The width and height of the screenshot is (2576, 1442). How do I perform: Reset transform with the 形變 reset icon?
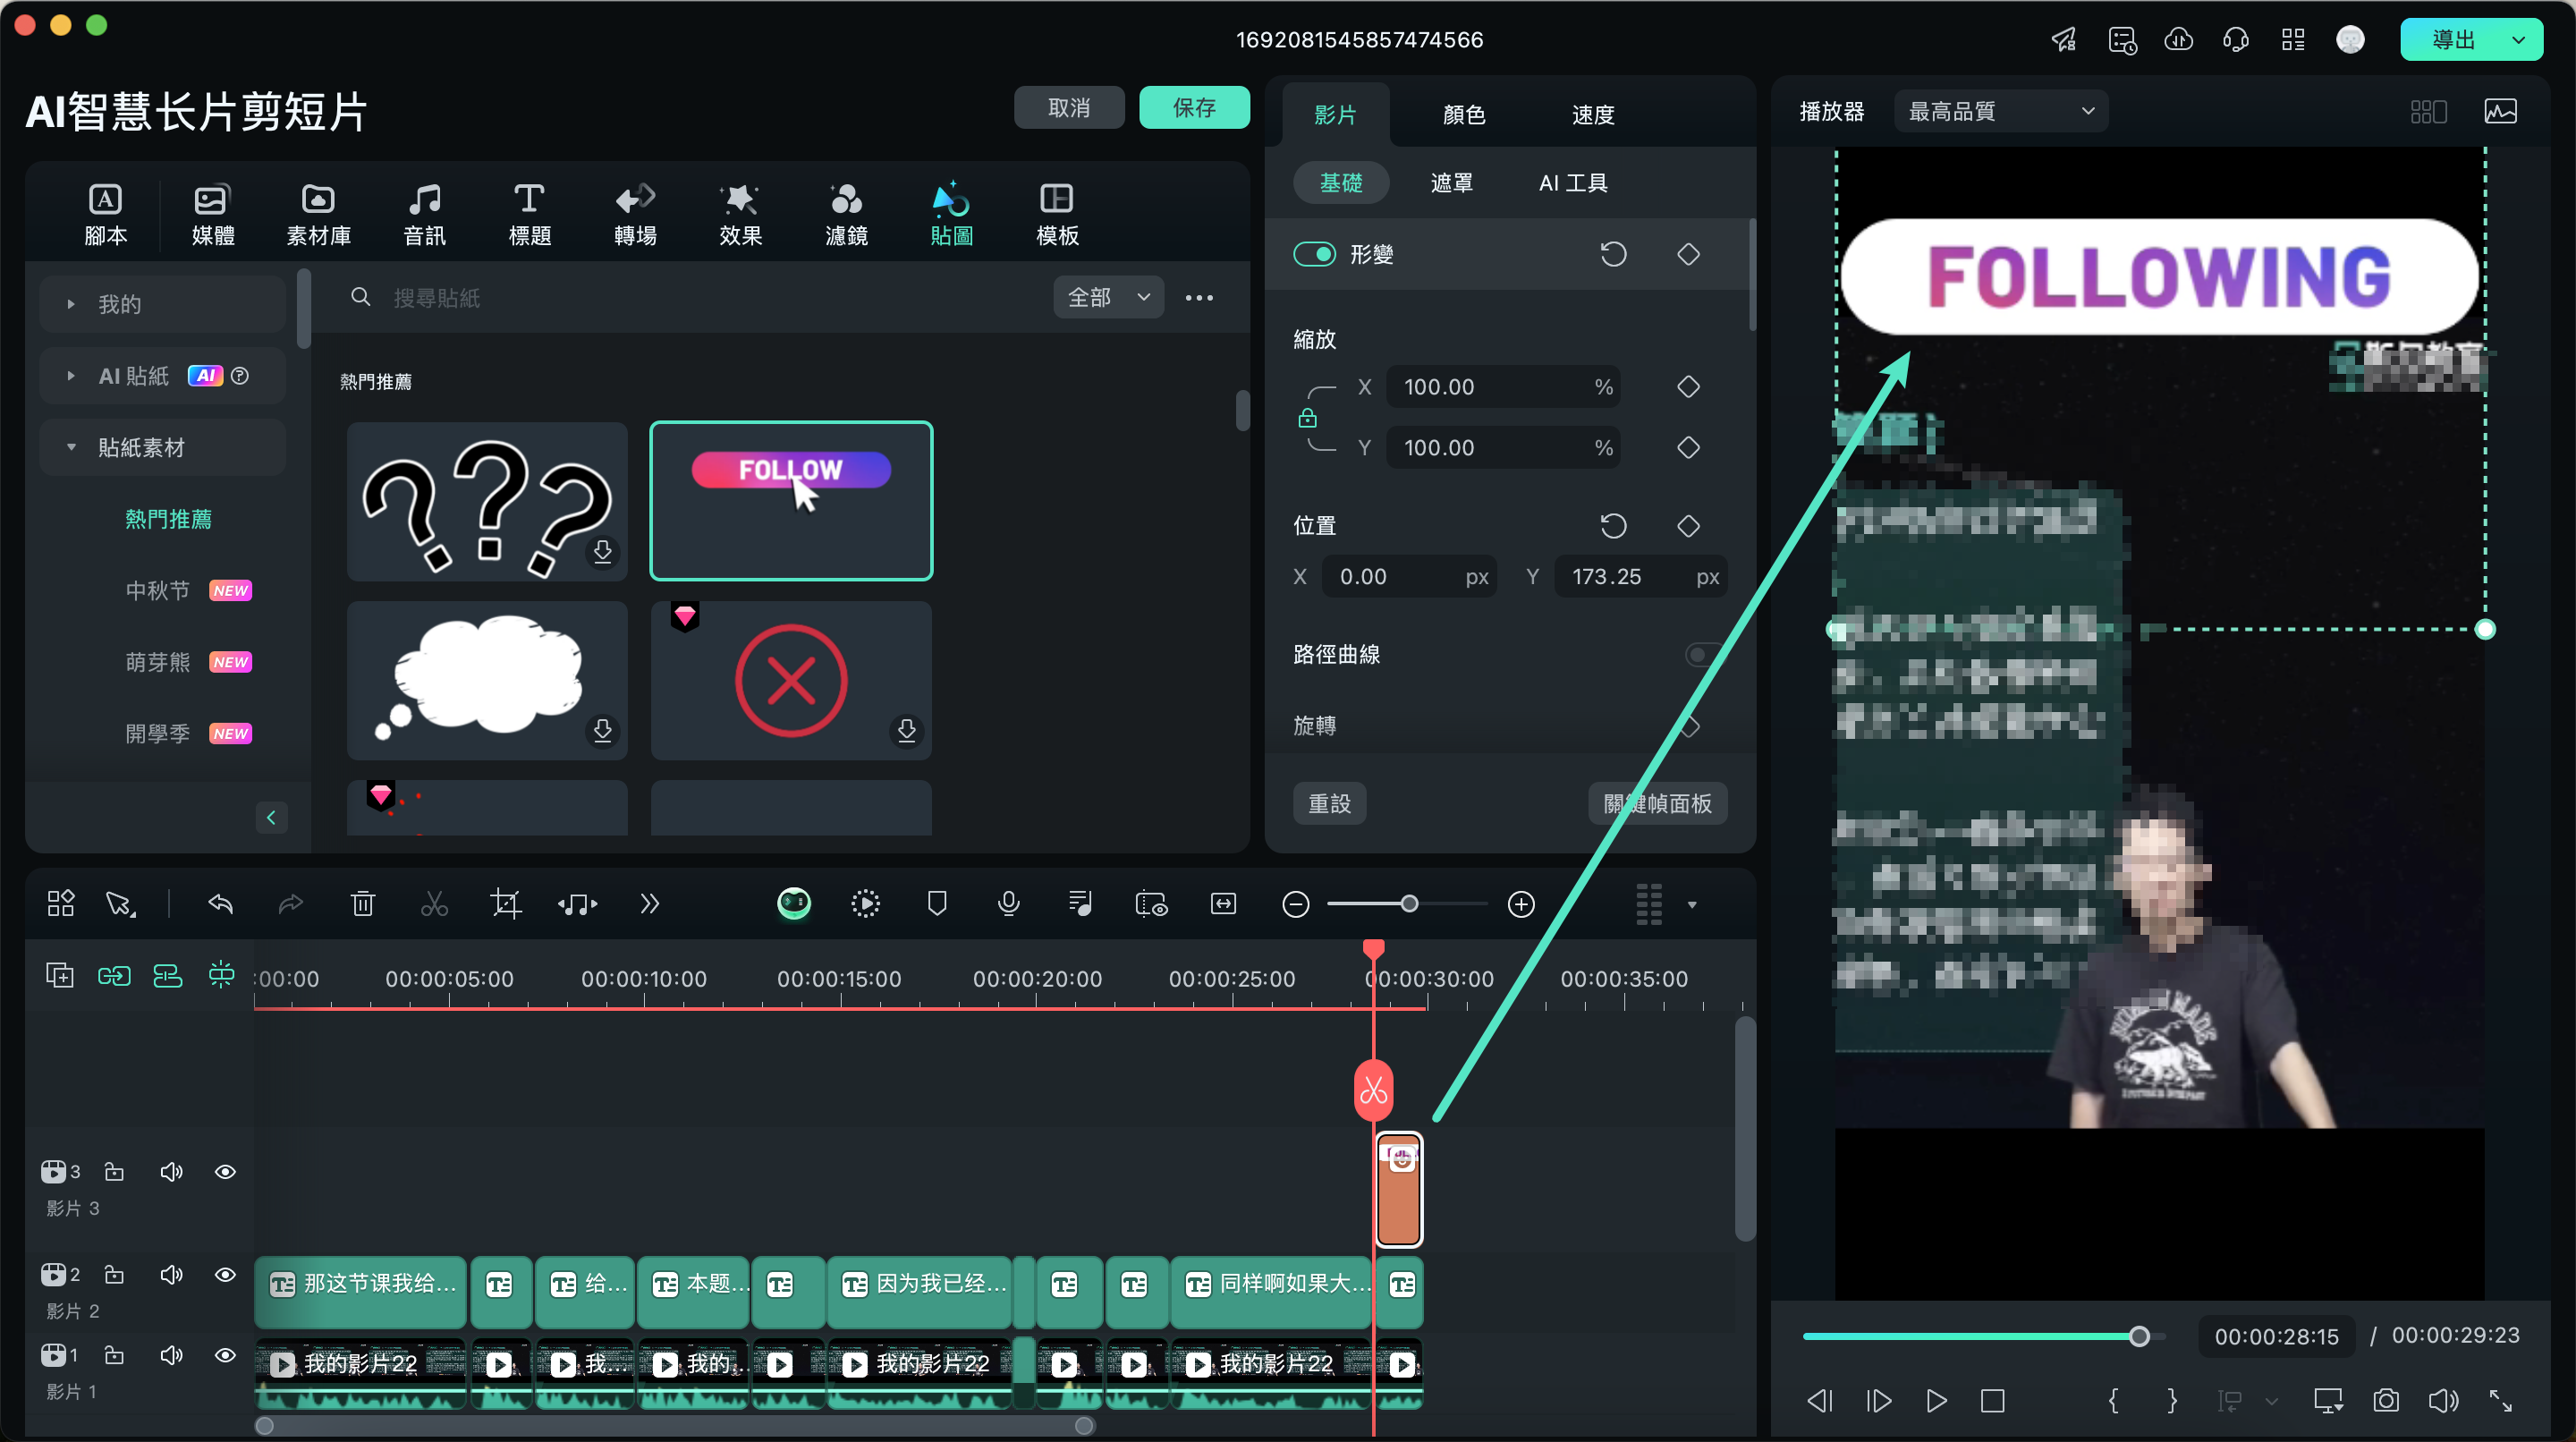(1613, 254)
